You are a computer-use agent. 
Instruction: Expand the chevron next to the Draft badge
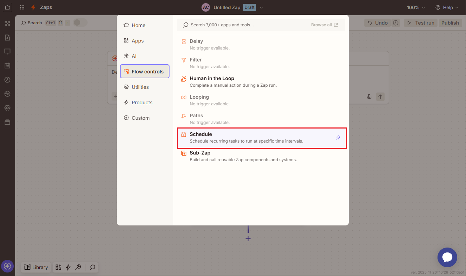(261, 7)
